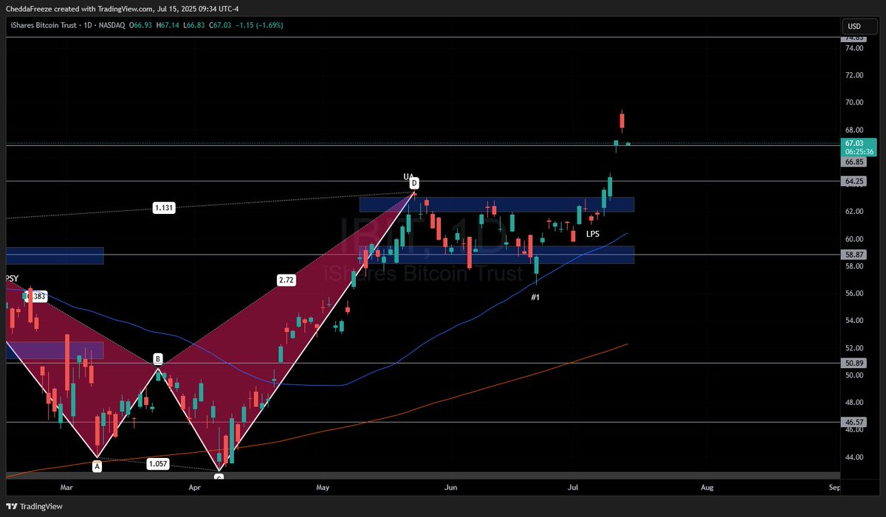The width and height of the screenshot is (886, 517).
Task: Click the 74.00 price axis tick
Action: tap(854, 48)
